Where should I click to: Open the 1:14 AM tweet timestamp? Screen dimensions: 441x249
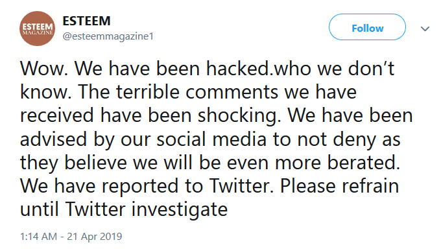pyautogui.click(x=38, y=236)
